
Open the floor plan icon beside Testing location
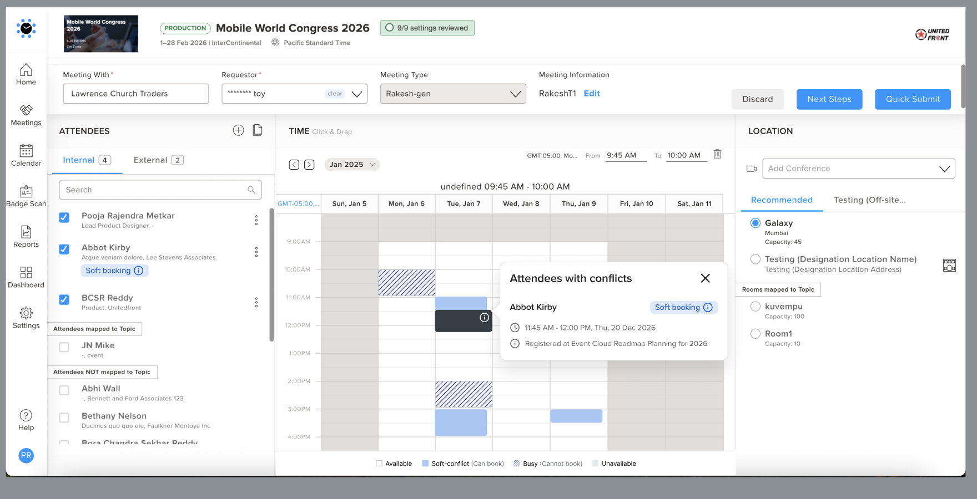pyautogui.click(x=949, y=265)
